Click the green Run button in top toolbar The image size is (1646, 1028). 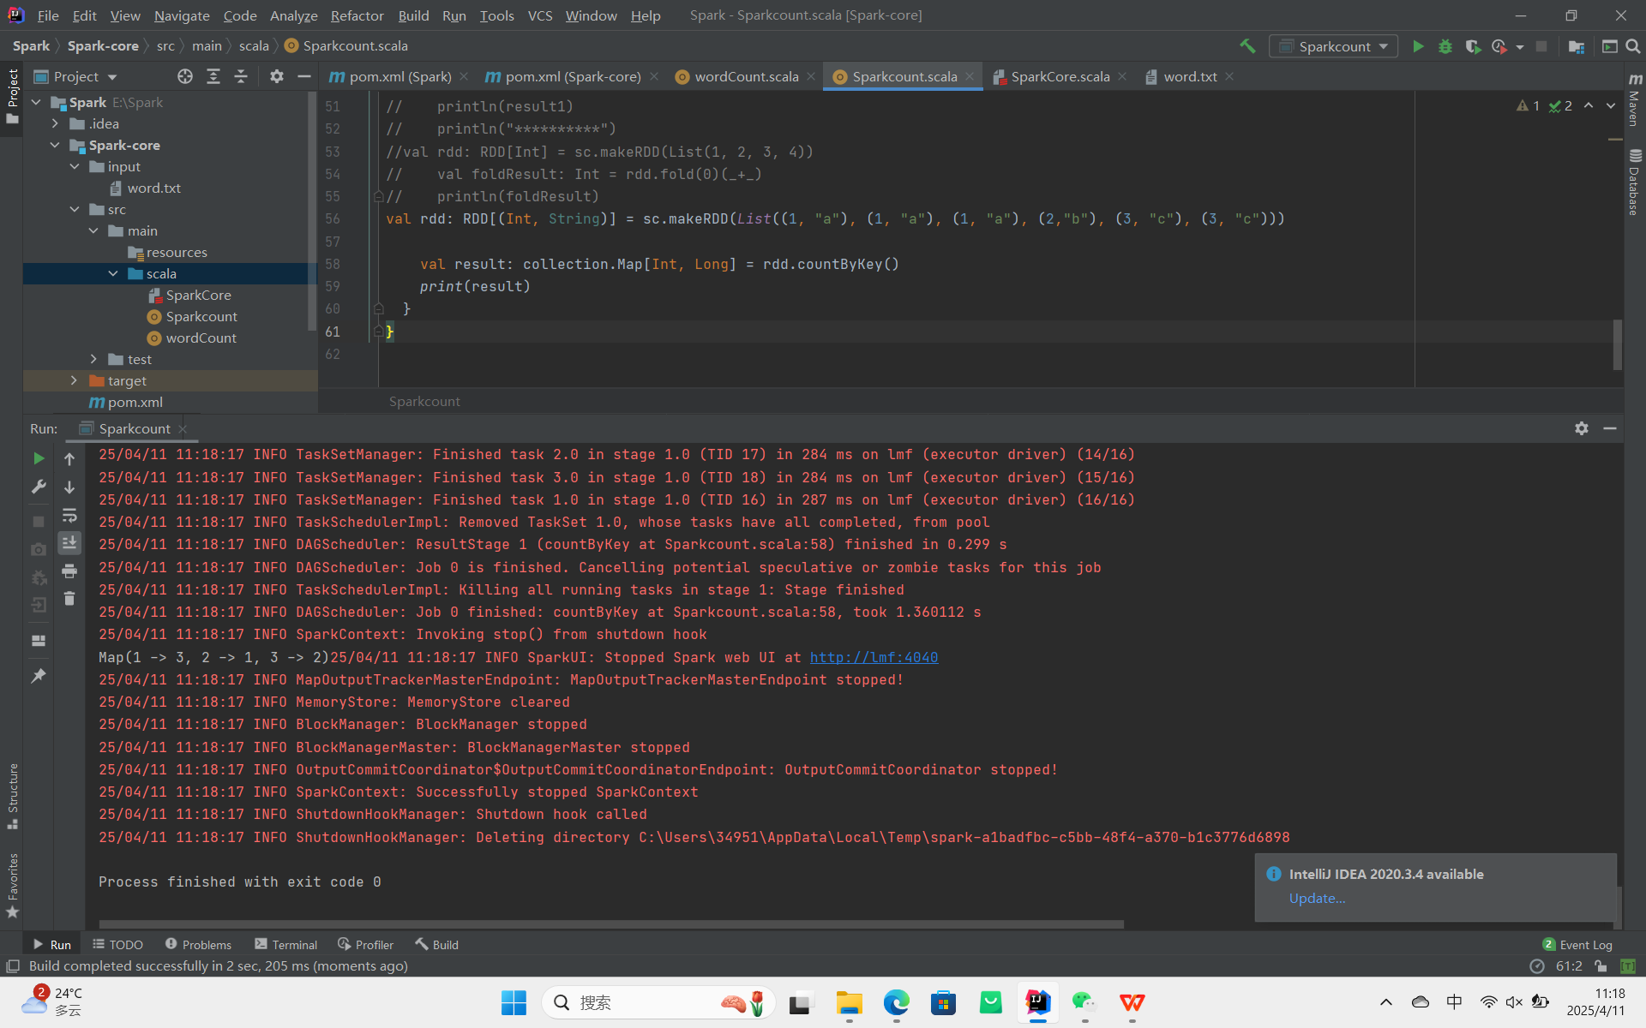1418,46
